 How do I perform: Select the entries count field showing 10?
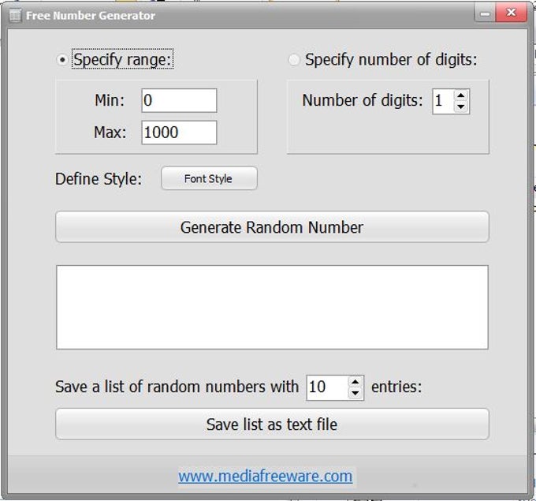[326, 387]
